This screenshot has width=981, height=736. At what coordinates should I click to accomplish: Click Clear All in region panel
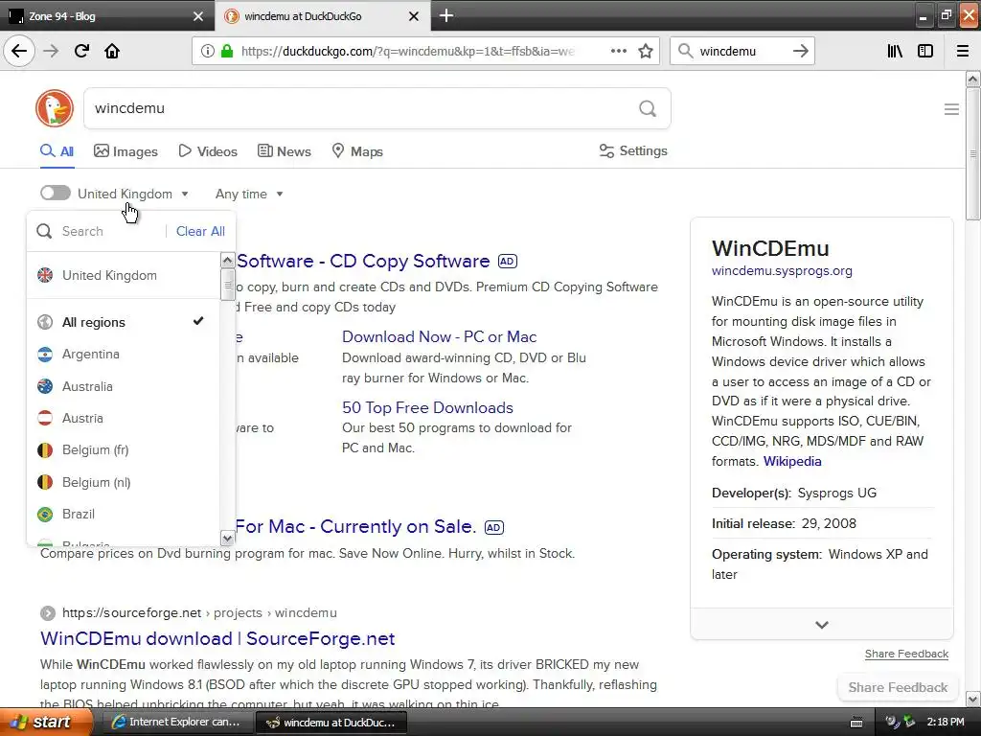[x=200, y=231]
